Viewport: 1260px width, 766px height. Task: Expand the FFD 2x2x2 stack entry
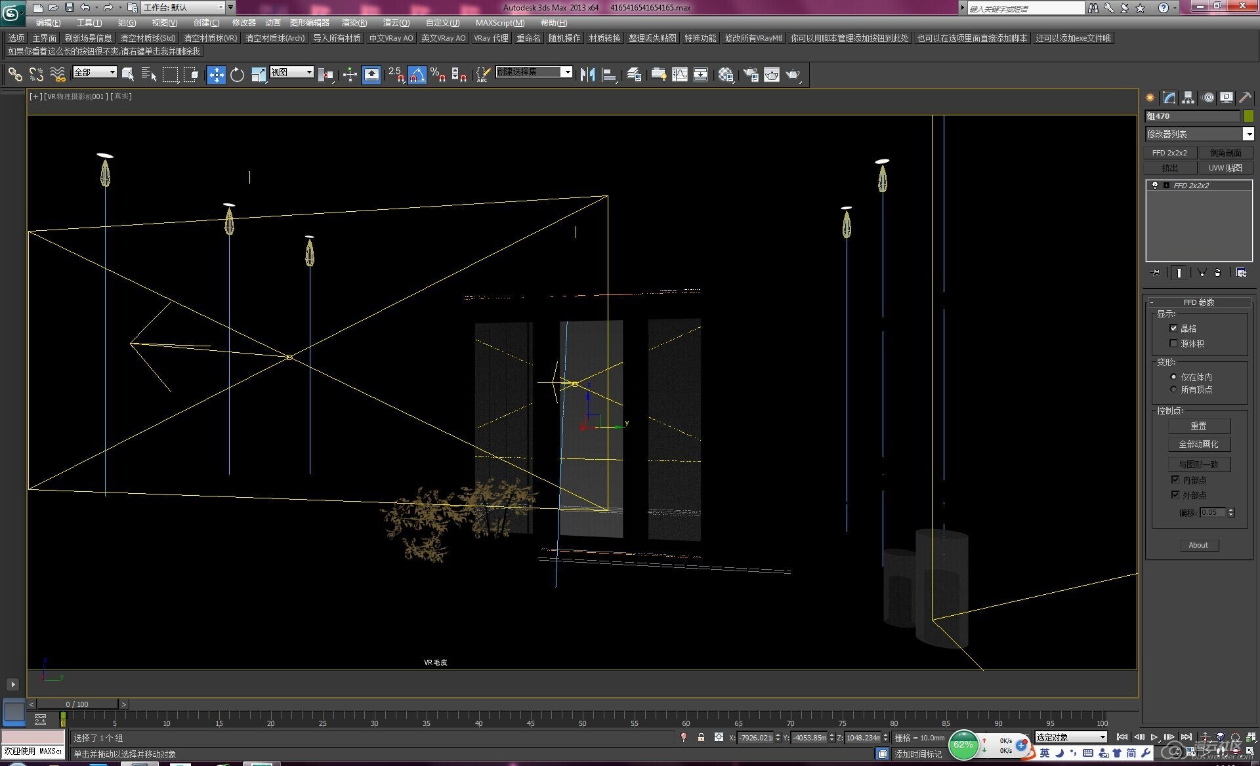tap(1166, 186)
